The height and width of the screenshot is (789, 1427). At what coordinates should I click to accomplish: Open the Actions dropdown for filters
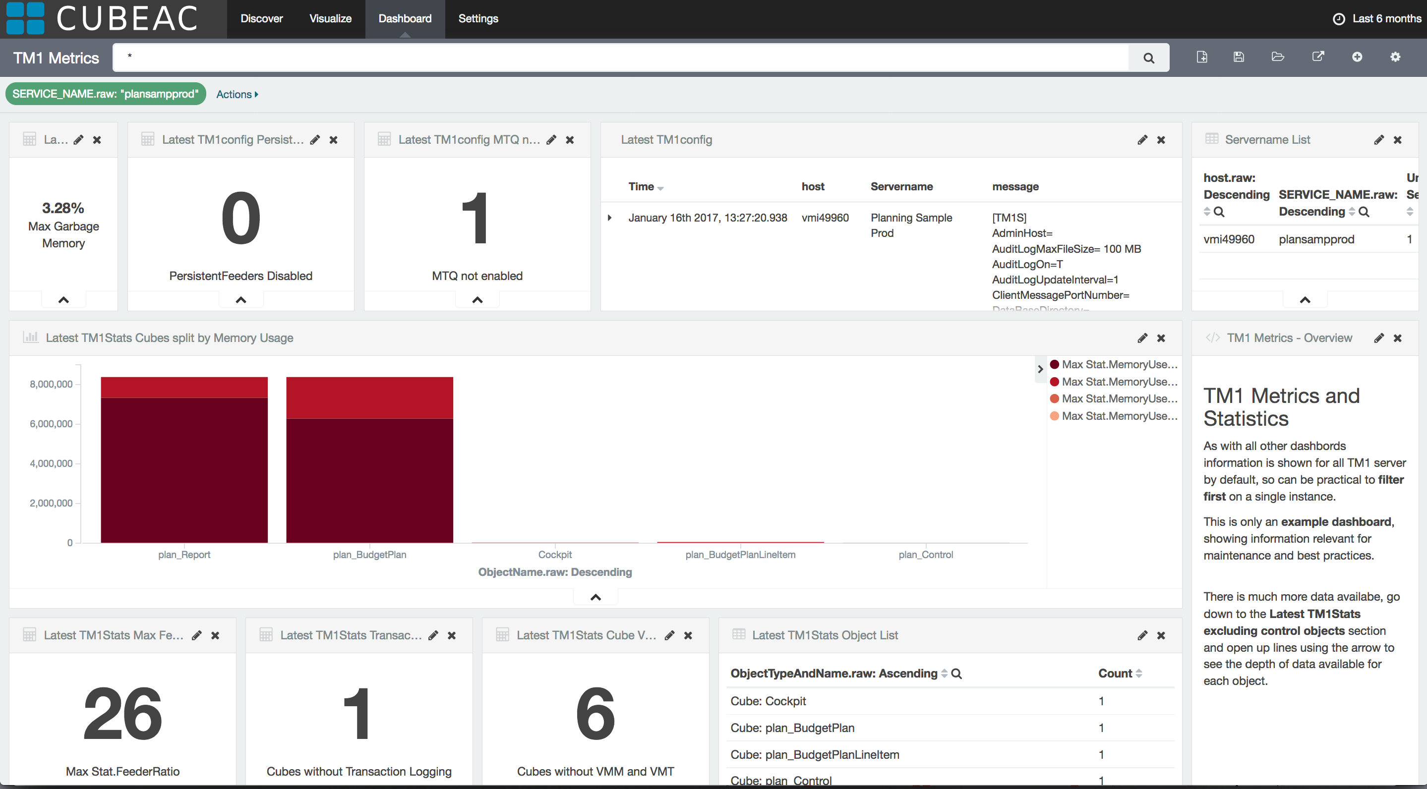237,94
